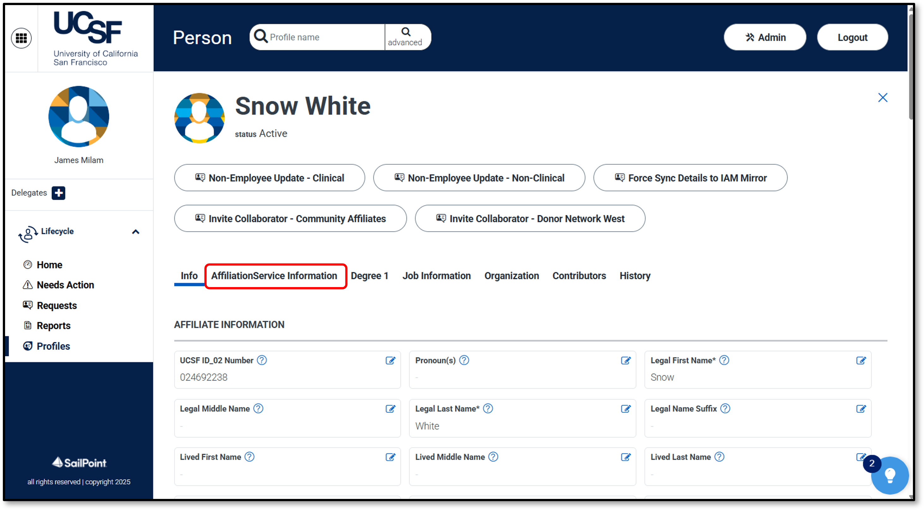Open help icon beside Legal First Name

(x=724, y=360)
